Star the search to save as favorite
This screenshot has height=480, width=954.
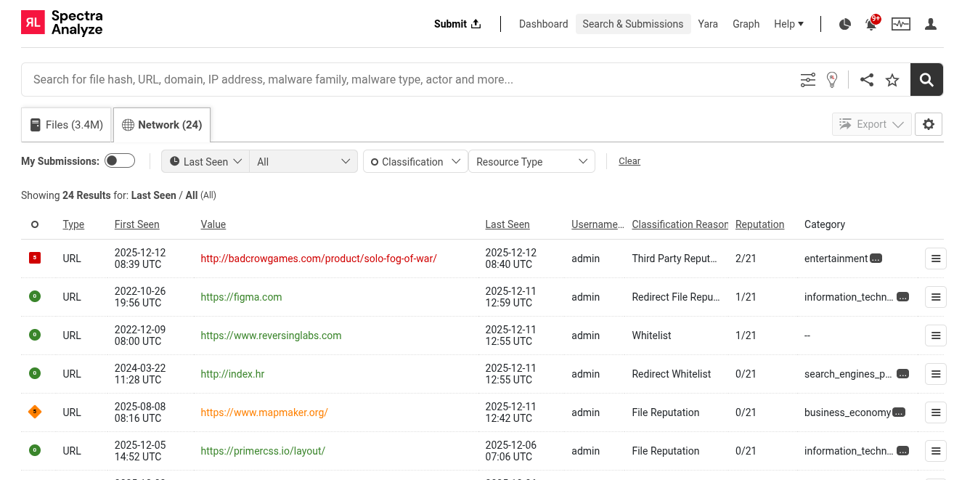[x=892, y=79]
